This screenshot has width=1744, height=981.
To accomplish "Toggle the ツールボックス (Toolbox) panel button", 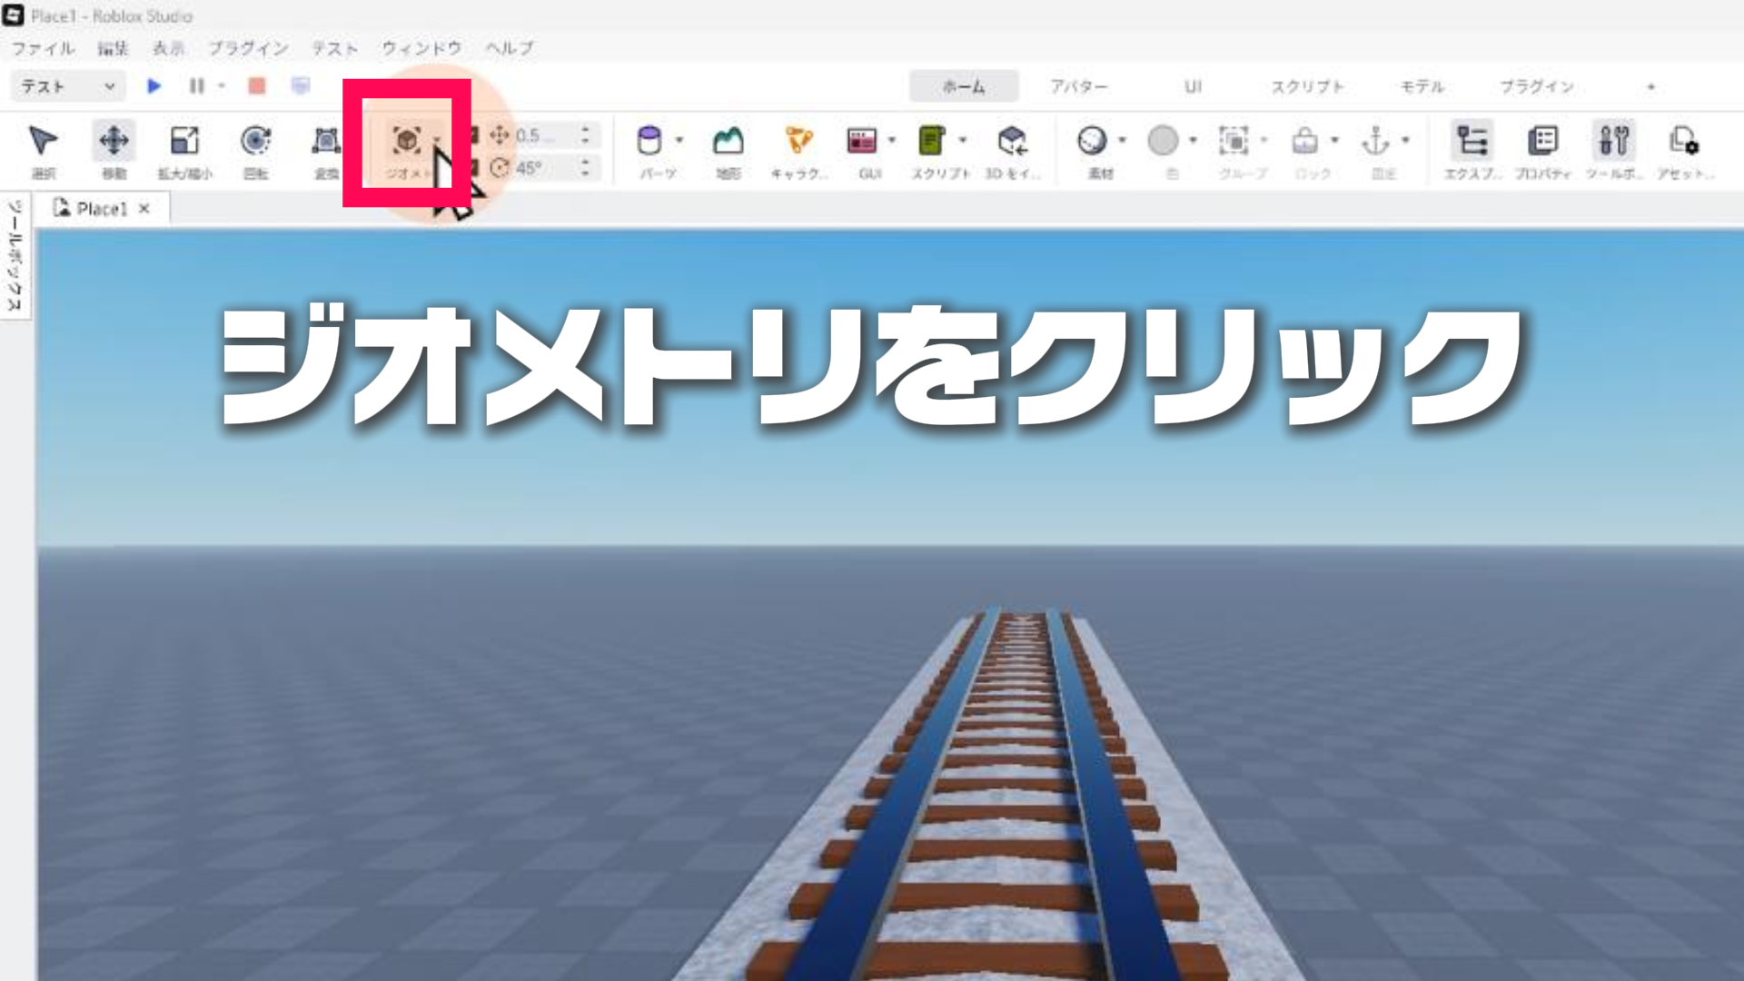I will tap(1613, 142).
